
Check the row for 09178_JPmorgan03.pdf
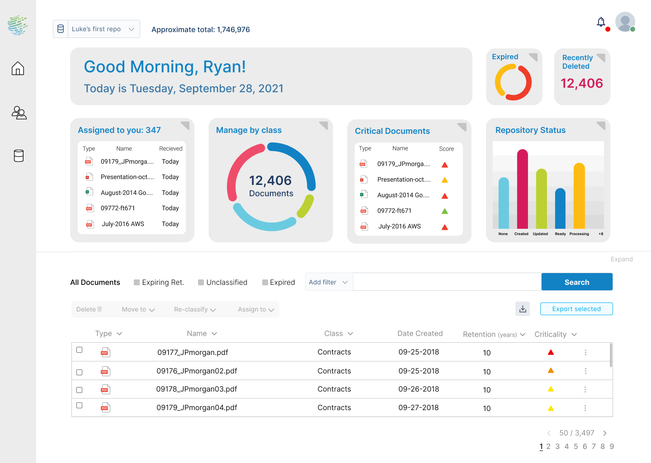click(x=80, y=390)
